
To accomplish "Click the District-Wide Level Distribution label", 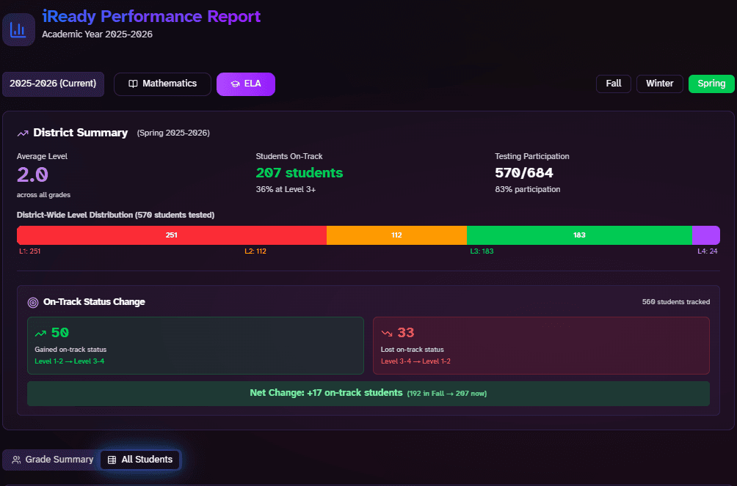I will [116, 215].
